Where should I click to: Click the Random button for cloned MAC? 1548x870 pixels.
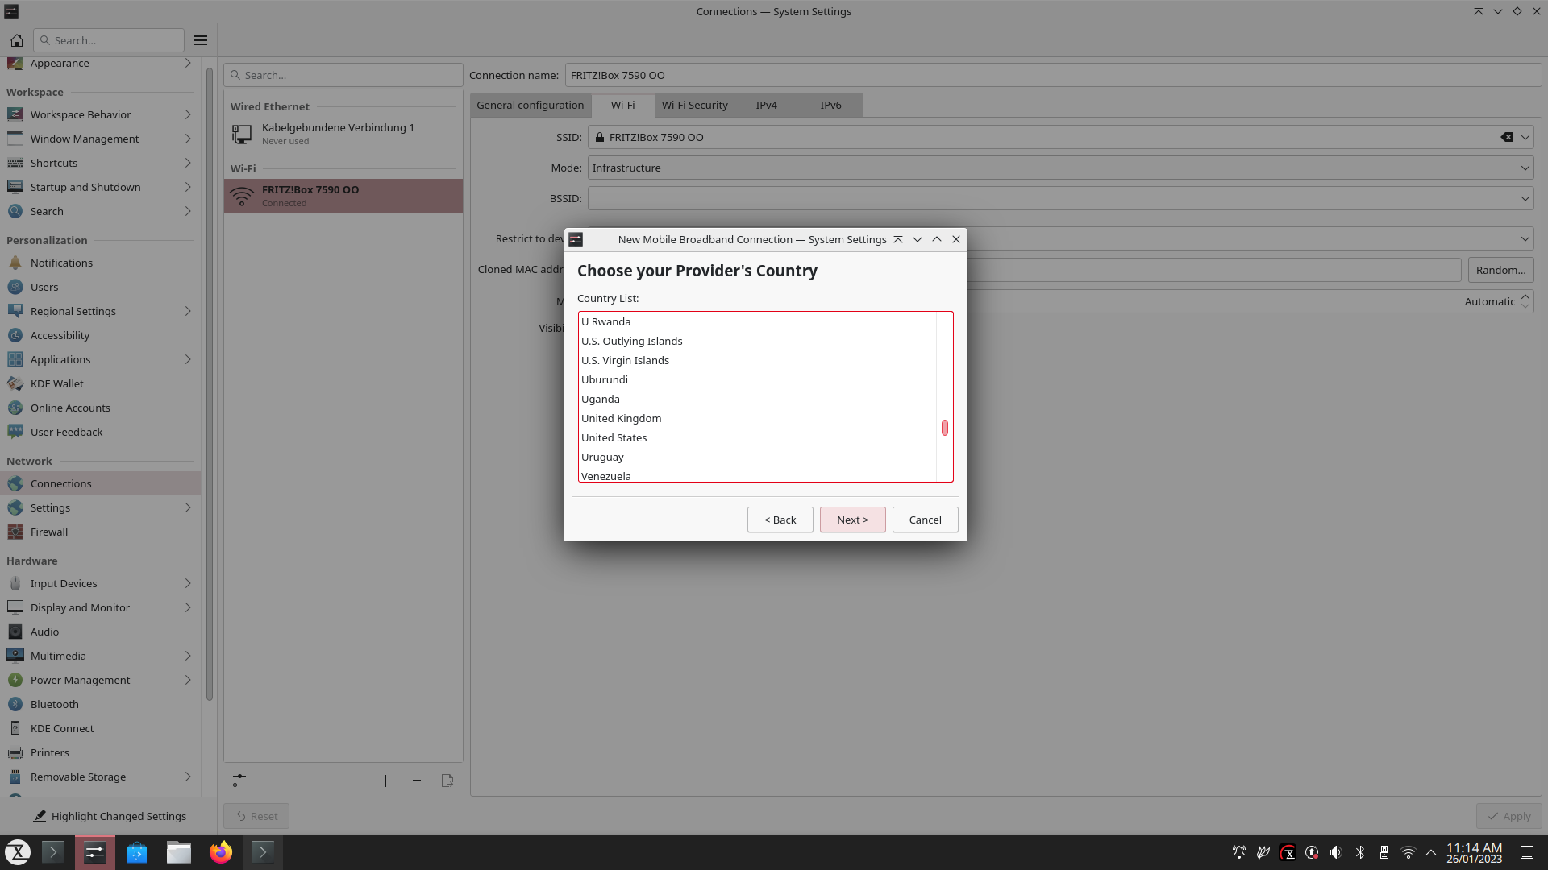[1500, 269]
